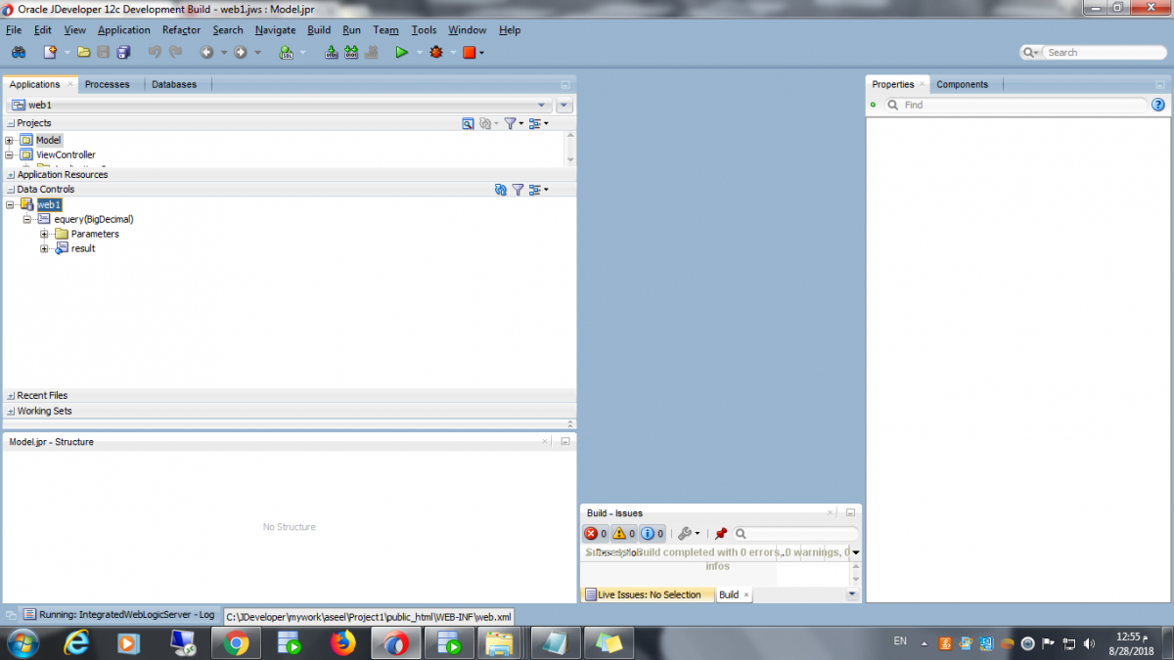Click the green Run button in toolbar

[x=401, y=53]
